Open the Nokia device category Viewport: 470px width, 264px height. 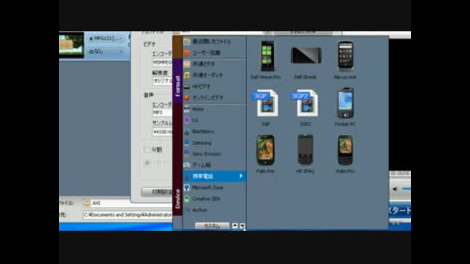[x=214, y=109]
